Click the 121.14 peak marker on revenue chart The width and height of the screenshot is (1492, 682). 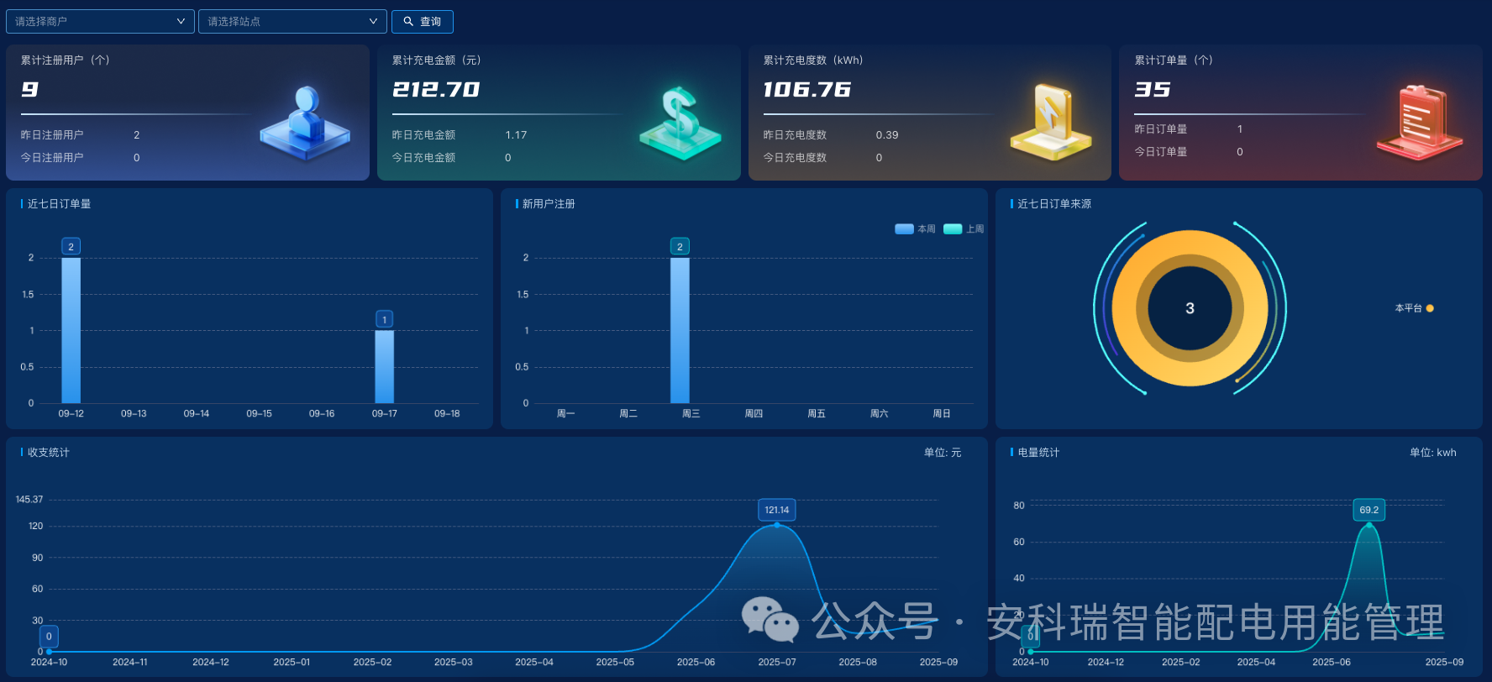pos(777,525)
